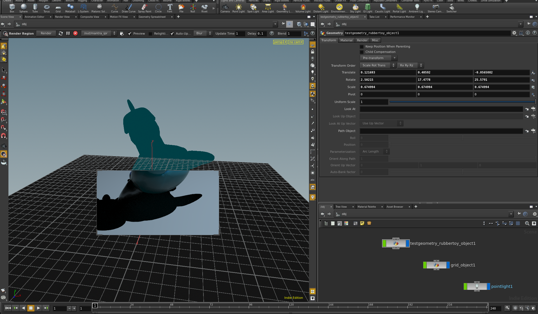
Task: Enable Child Compensation checkbox
Action: (x=362, y=52)
